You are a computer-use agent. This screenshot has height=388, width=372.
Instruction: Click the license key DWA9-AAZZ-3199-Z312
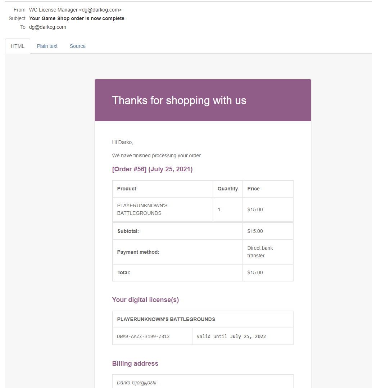click(143, 337)
